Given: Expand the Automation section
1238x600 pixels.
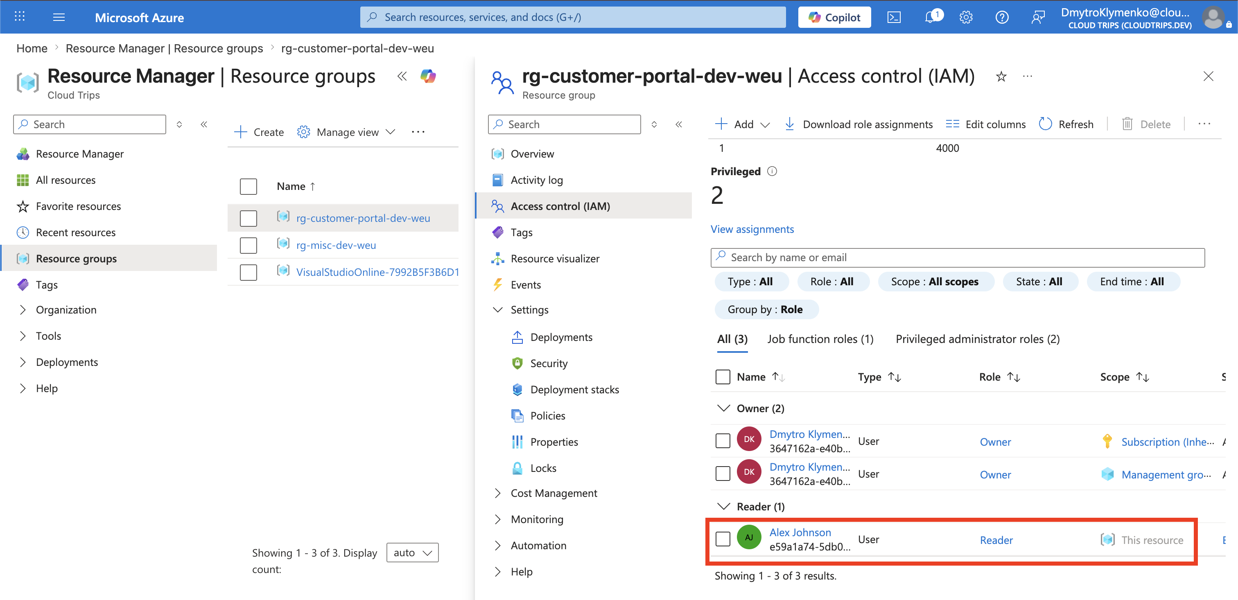Looking at the screenshot, I should click(x=498, y=545).
